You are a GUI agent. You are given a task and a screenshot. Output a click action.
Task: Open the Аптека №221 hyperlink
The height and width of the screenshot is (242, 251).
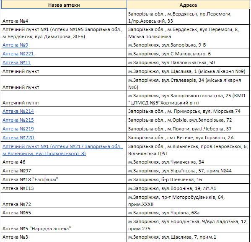tap(18, 54)
